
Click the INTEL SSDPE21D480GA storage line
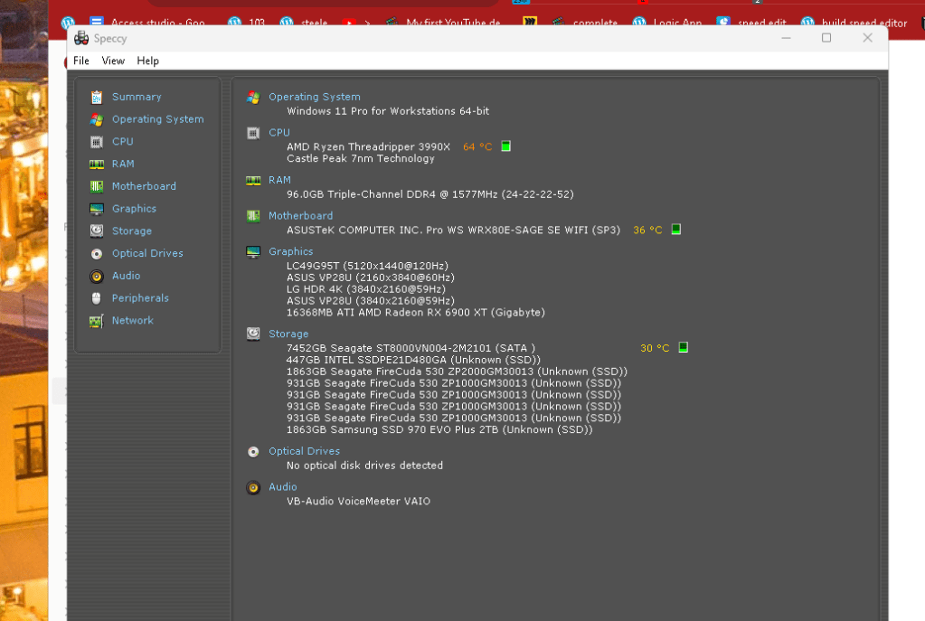tap(413, 360)
